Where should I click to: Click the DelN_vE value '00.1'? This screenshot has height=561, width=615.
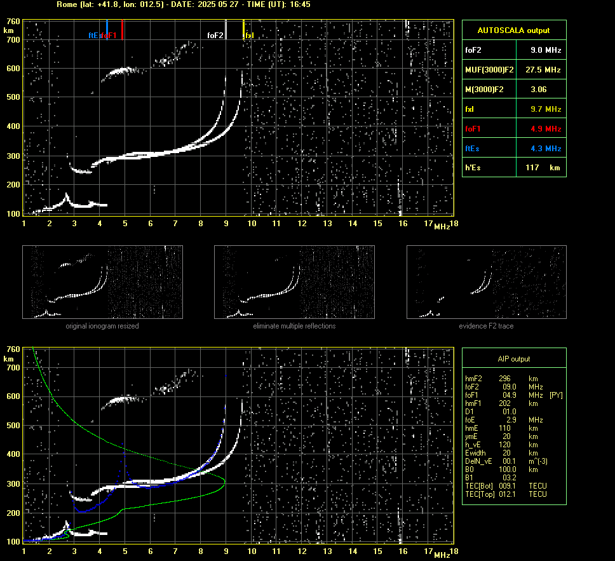(509, 461)
